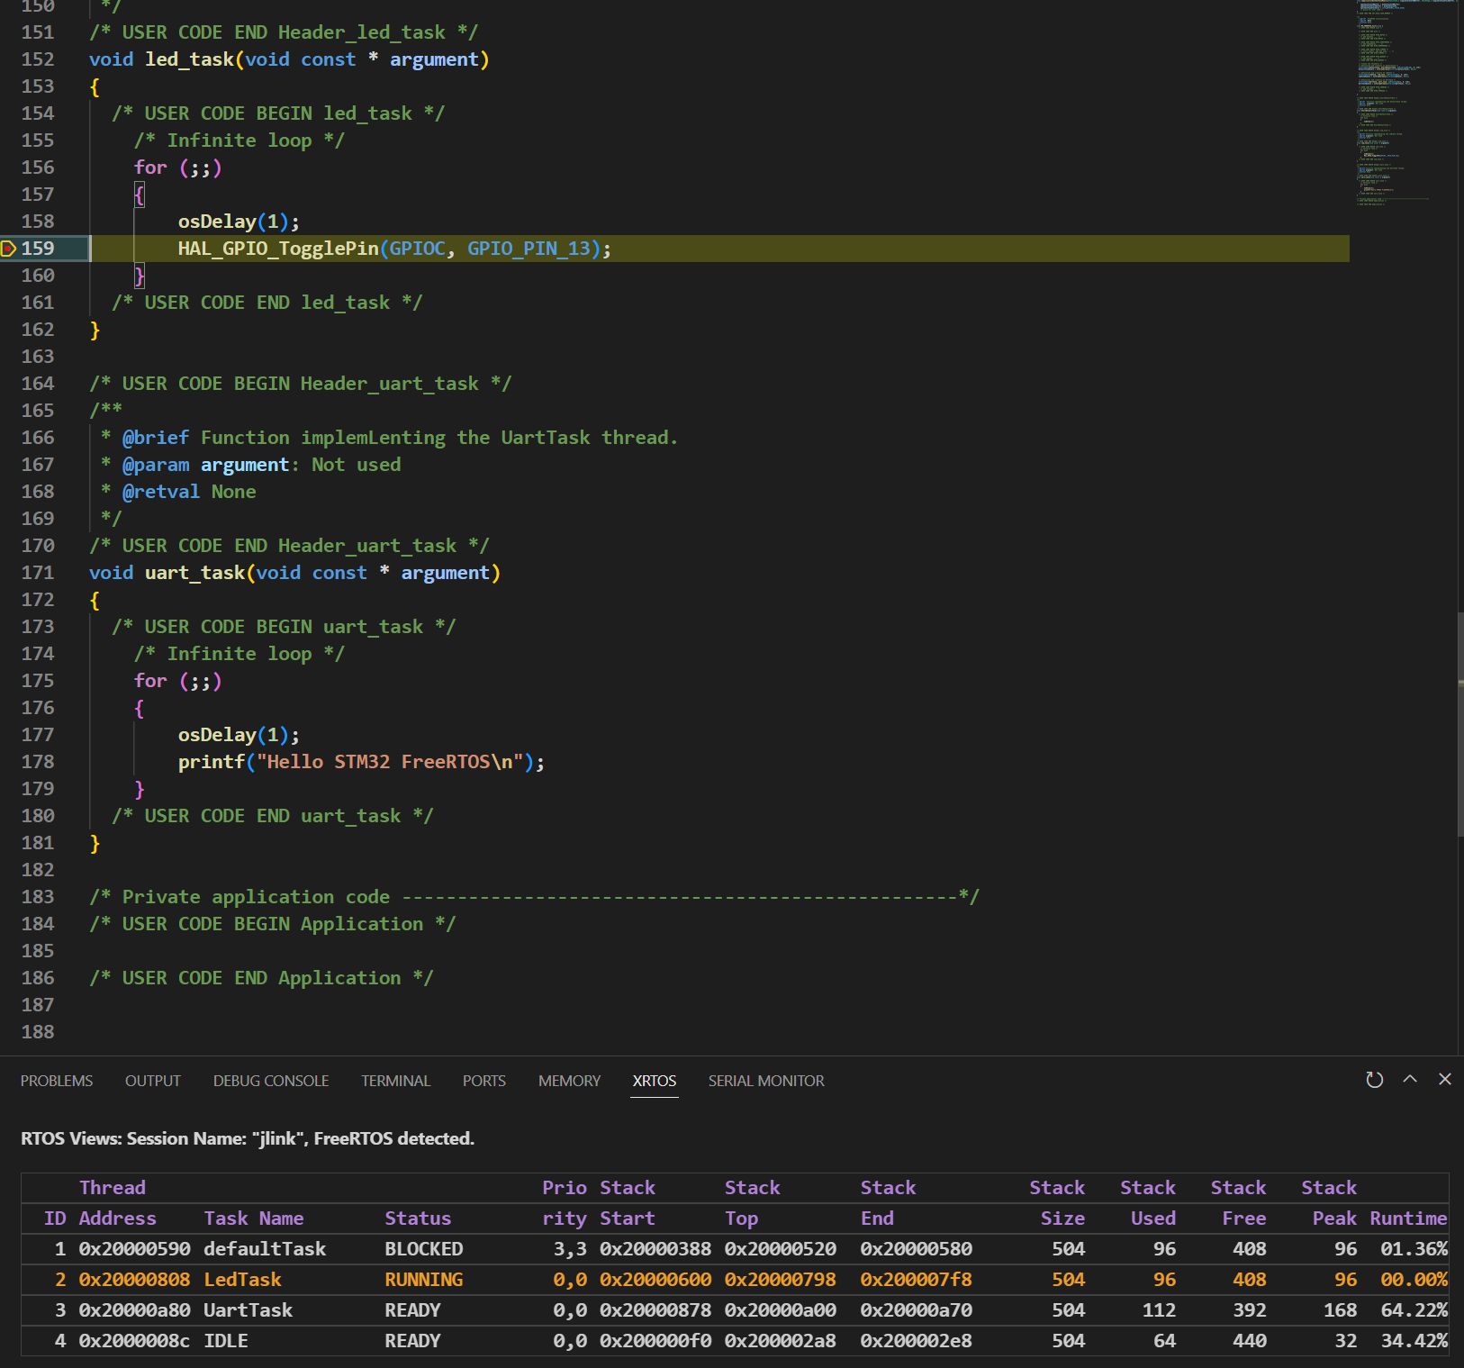This screenshot has height=1368, width=1464.
Task: Click address 0x20000a80 of UartTask
Action: tap(134, 1310)
